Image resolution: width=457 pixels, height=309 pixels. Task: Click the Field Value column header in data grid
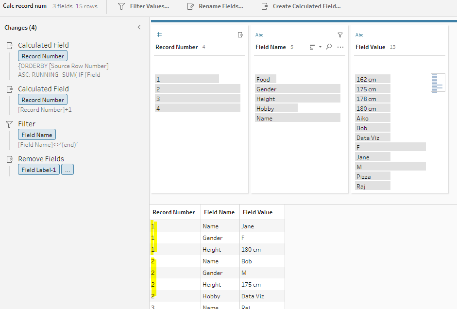click(257, 212)
